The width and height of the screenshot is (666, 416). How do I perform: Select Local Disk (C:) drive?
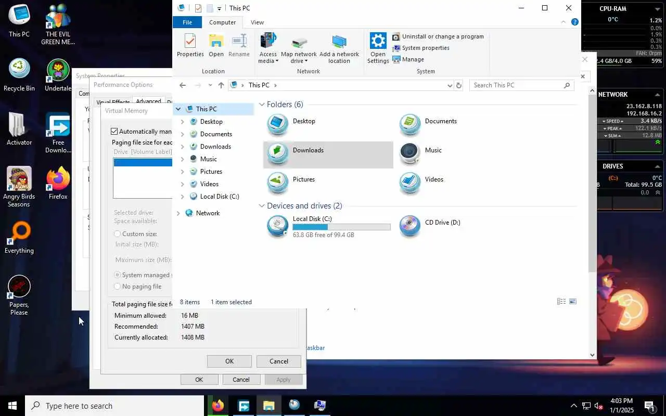[328, 227]
